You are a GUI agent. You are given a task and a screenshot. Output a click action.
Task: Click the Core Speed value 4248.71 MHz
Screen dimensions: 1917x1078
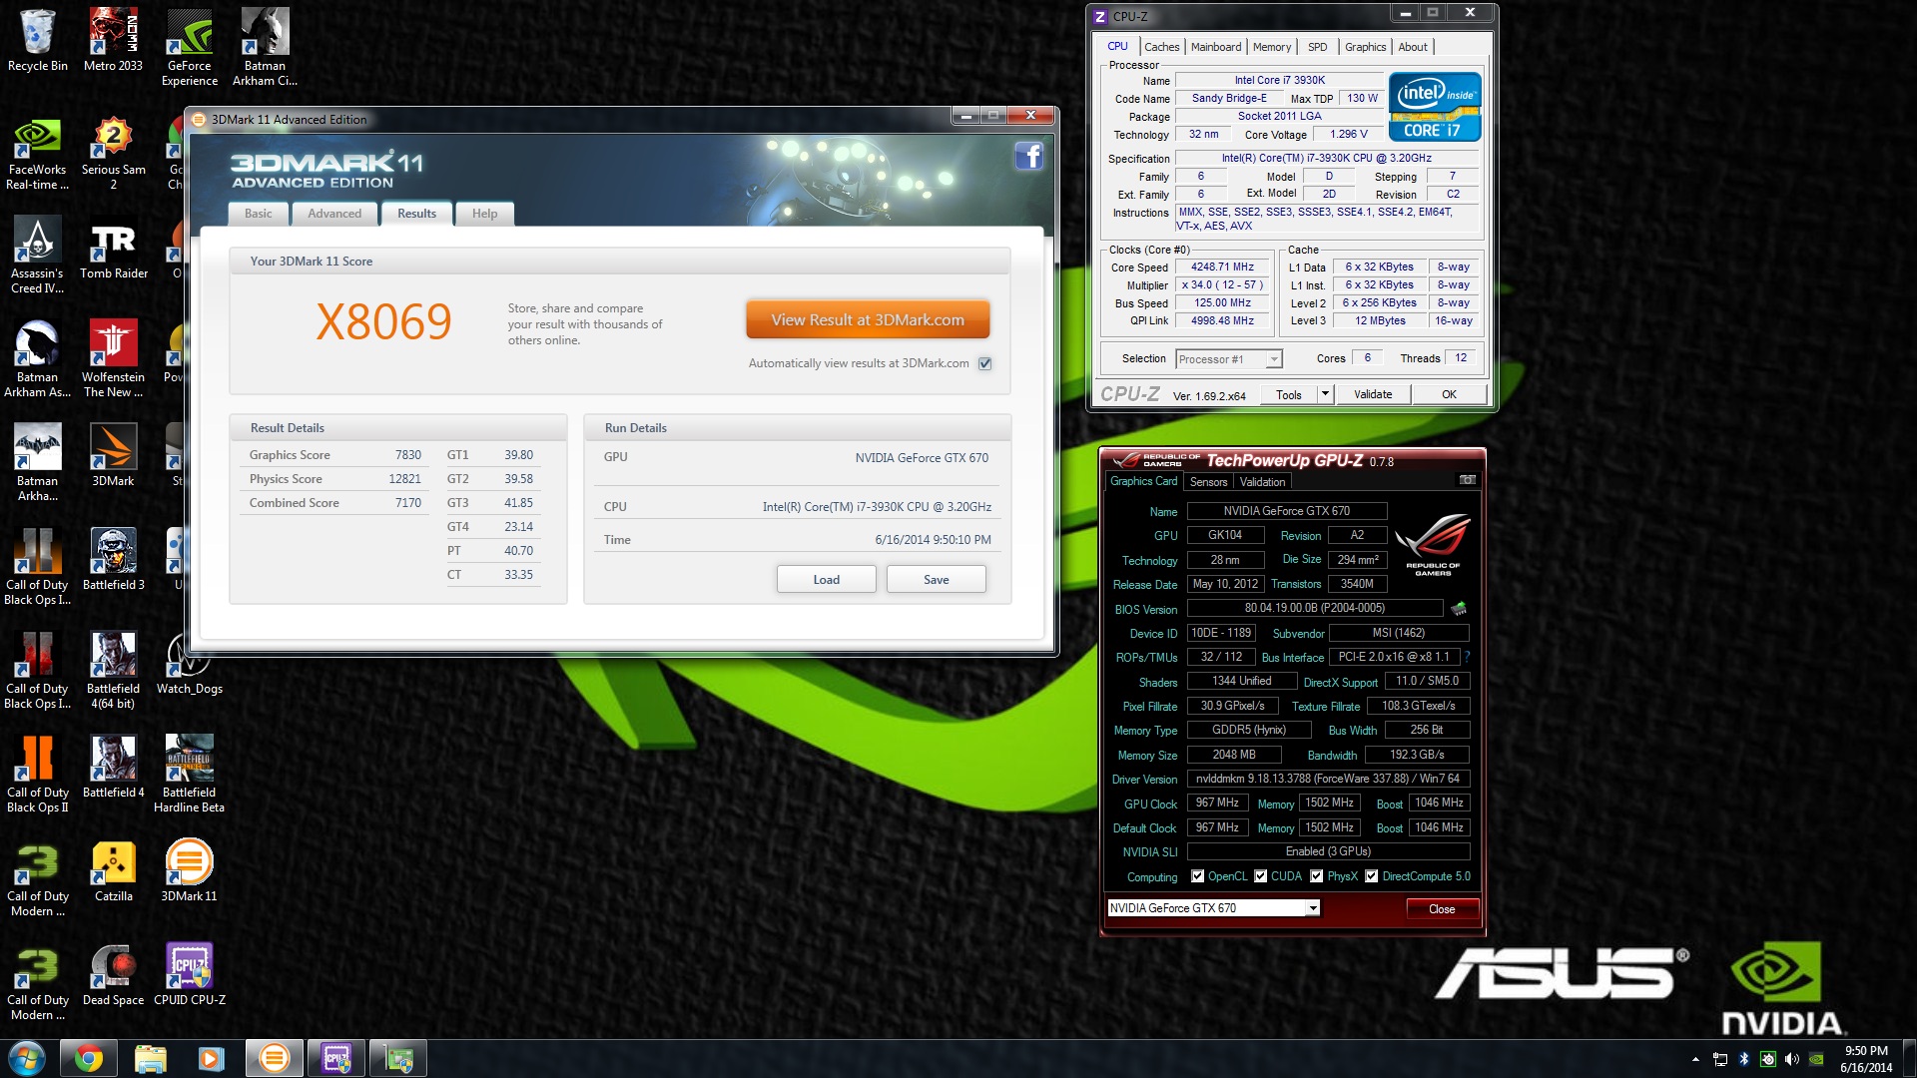click(x=1222, y=268)
